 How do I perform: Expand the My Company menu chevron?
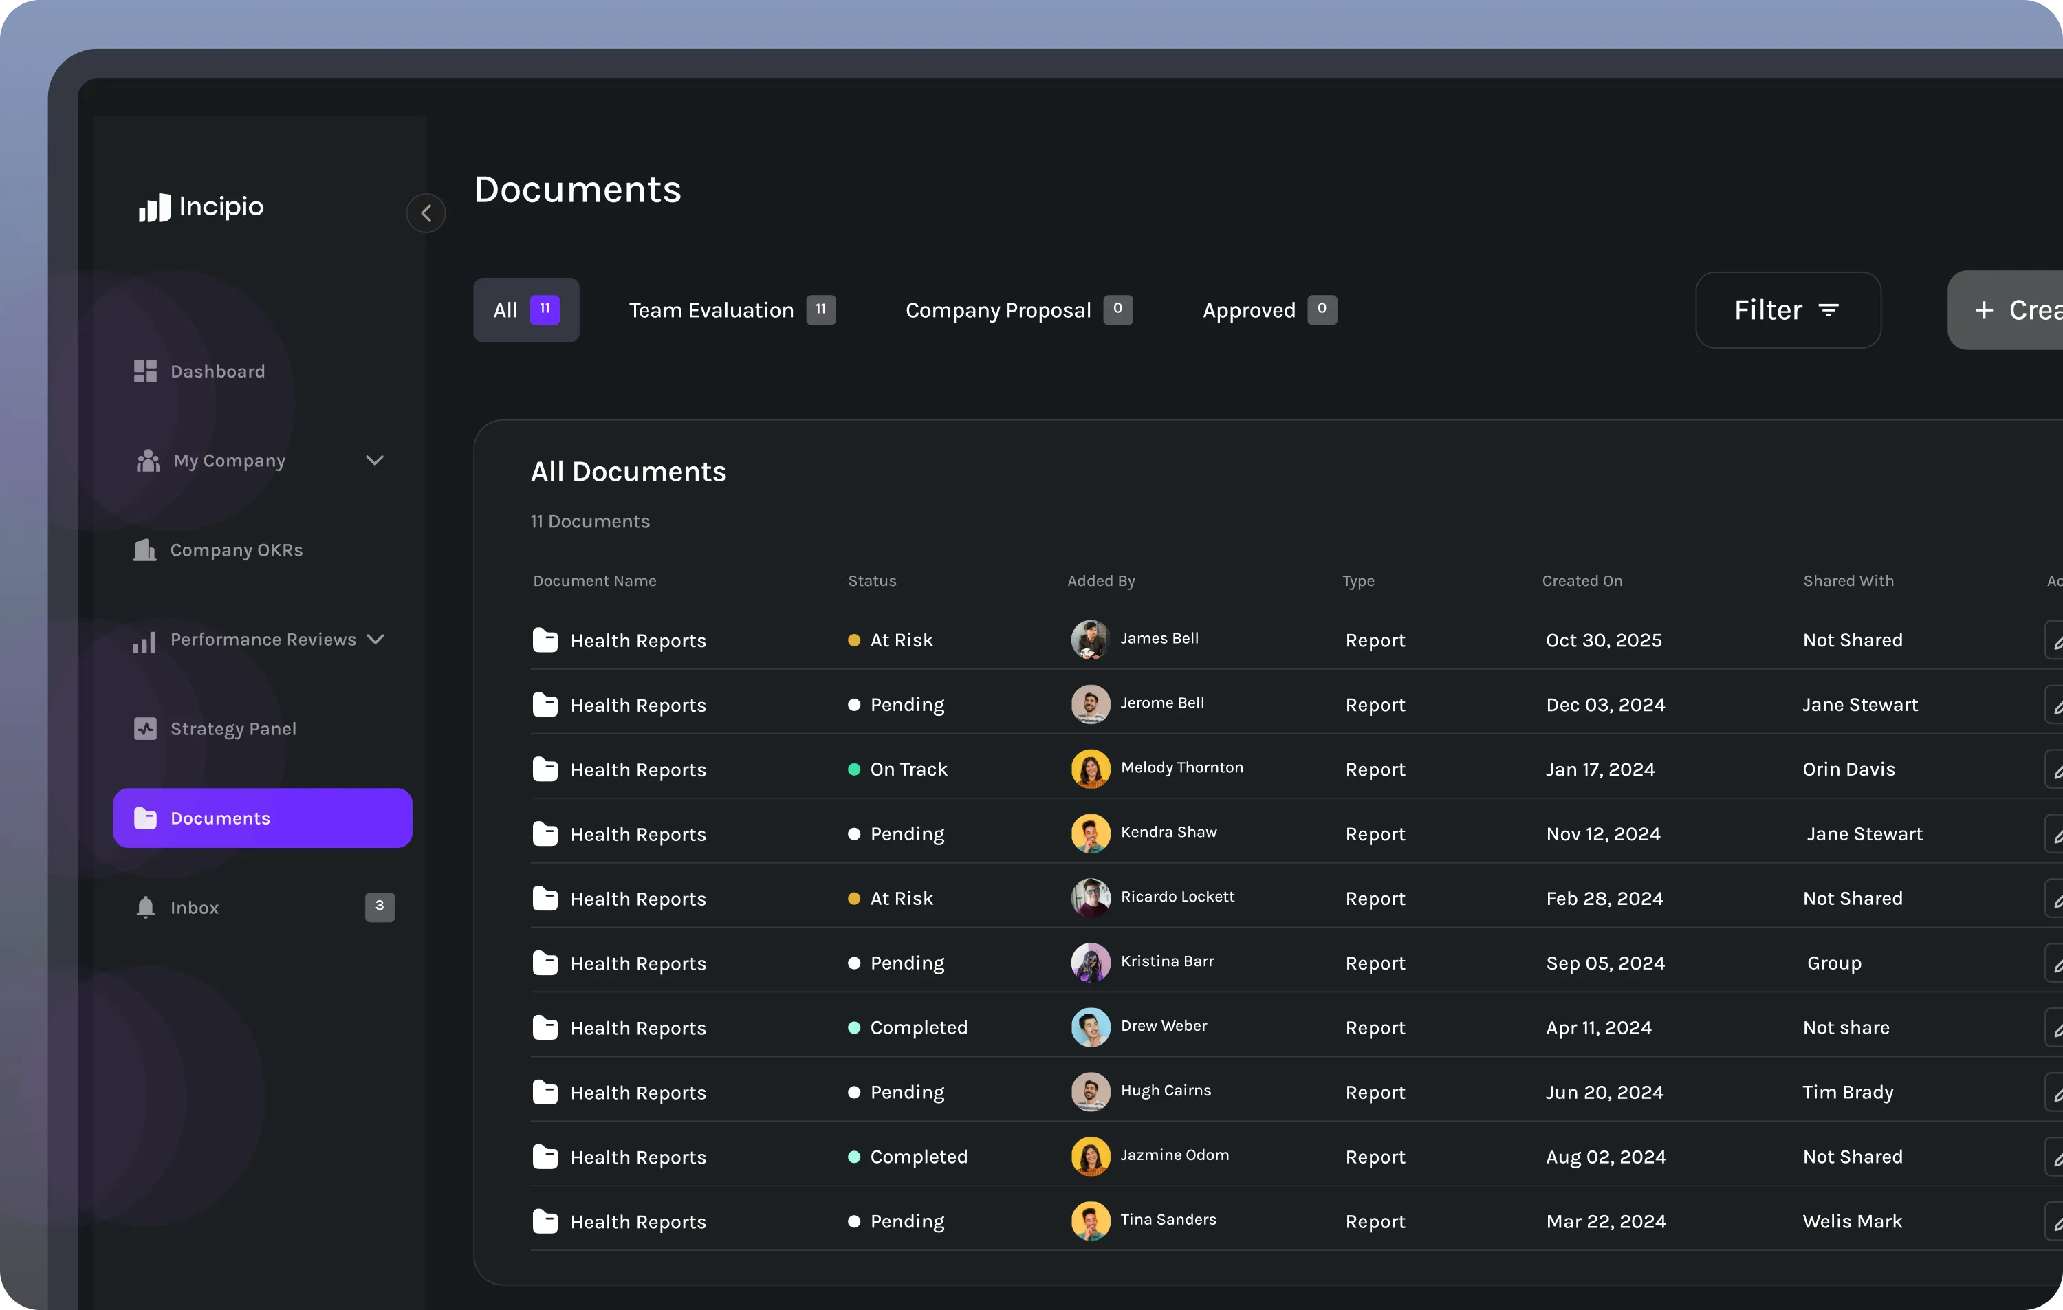click(x=374, y=460)
